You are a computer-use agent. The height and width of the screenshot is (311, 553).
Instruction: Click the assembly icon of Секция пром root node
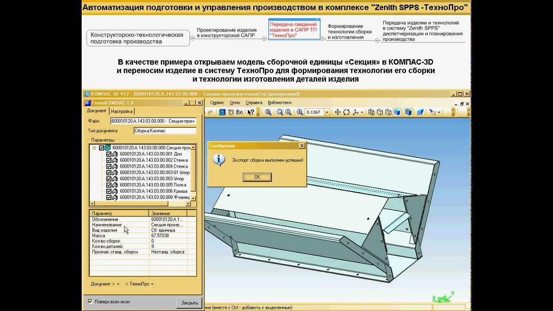(108, 148)
